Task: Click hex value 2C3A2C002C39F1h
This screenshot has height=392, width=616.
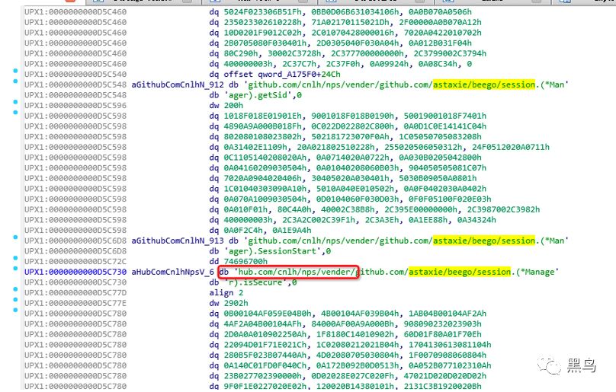Action: click(x=318, y=220)
